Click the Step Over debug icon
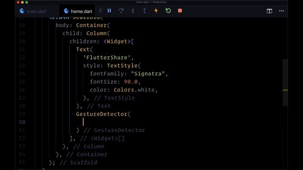The width and height of the screenshot is (303, 170). point(121,11)
